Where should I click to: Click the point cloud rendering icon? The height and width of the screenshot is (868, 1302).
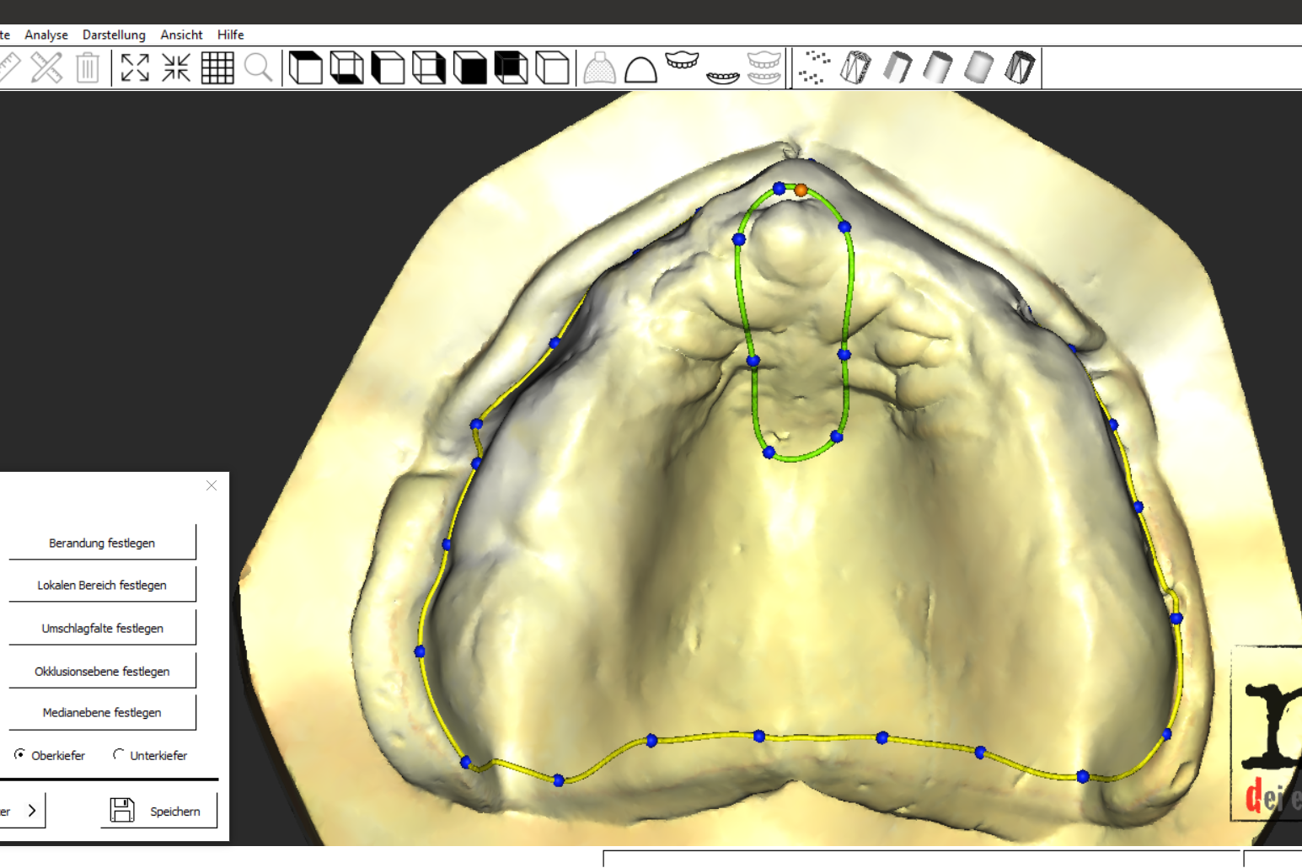coord(814,67)
